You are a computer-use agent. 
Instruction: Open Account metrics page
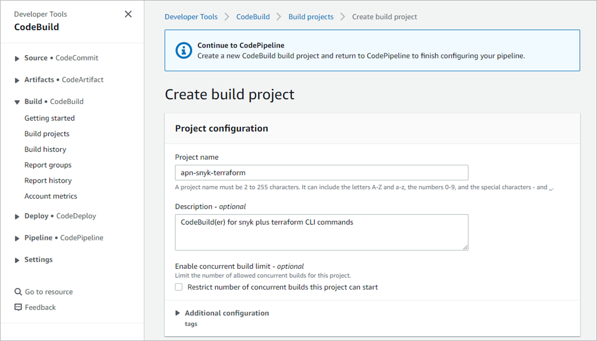pyautogui.click(x=51, y=197)
